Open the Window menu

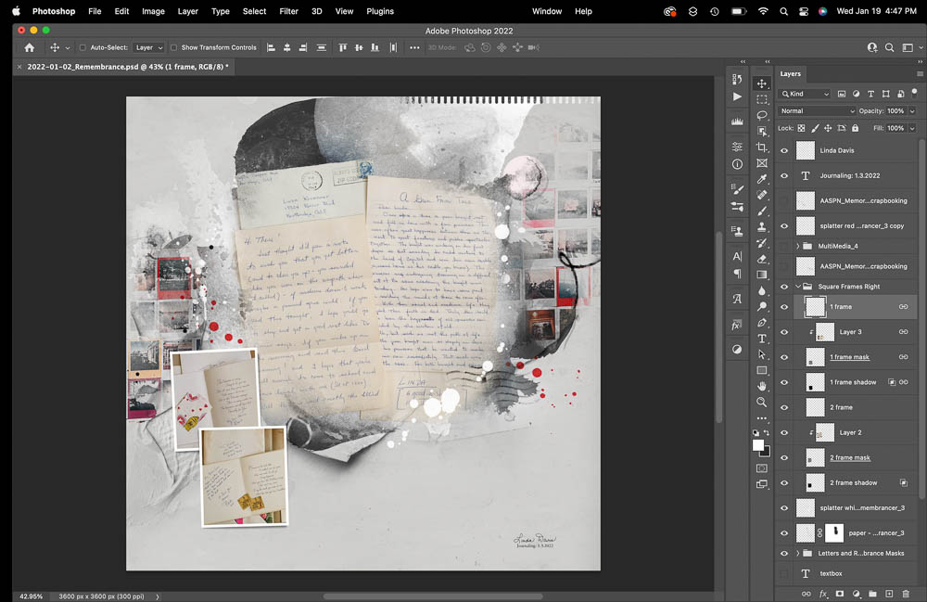click(x=547, y=11)
